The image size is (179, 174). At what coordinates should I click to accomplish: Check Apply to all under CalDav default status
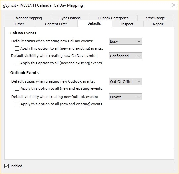pyautogui.click(x=17, y=48)
